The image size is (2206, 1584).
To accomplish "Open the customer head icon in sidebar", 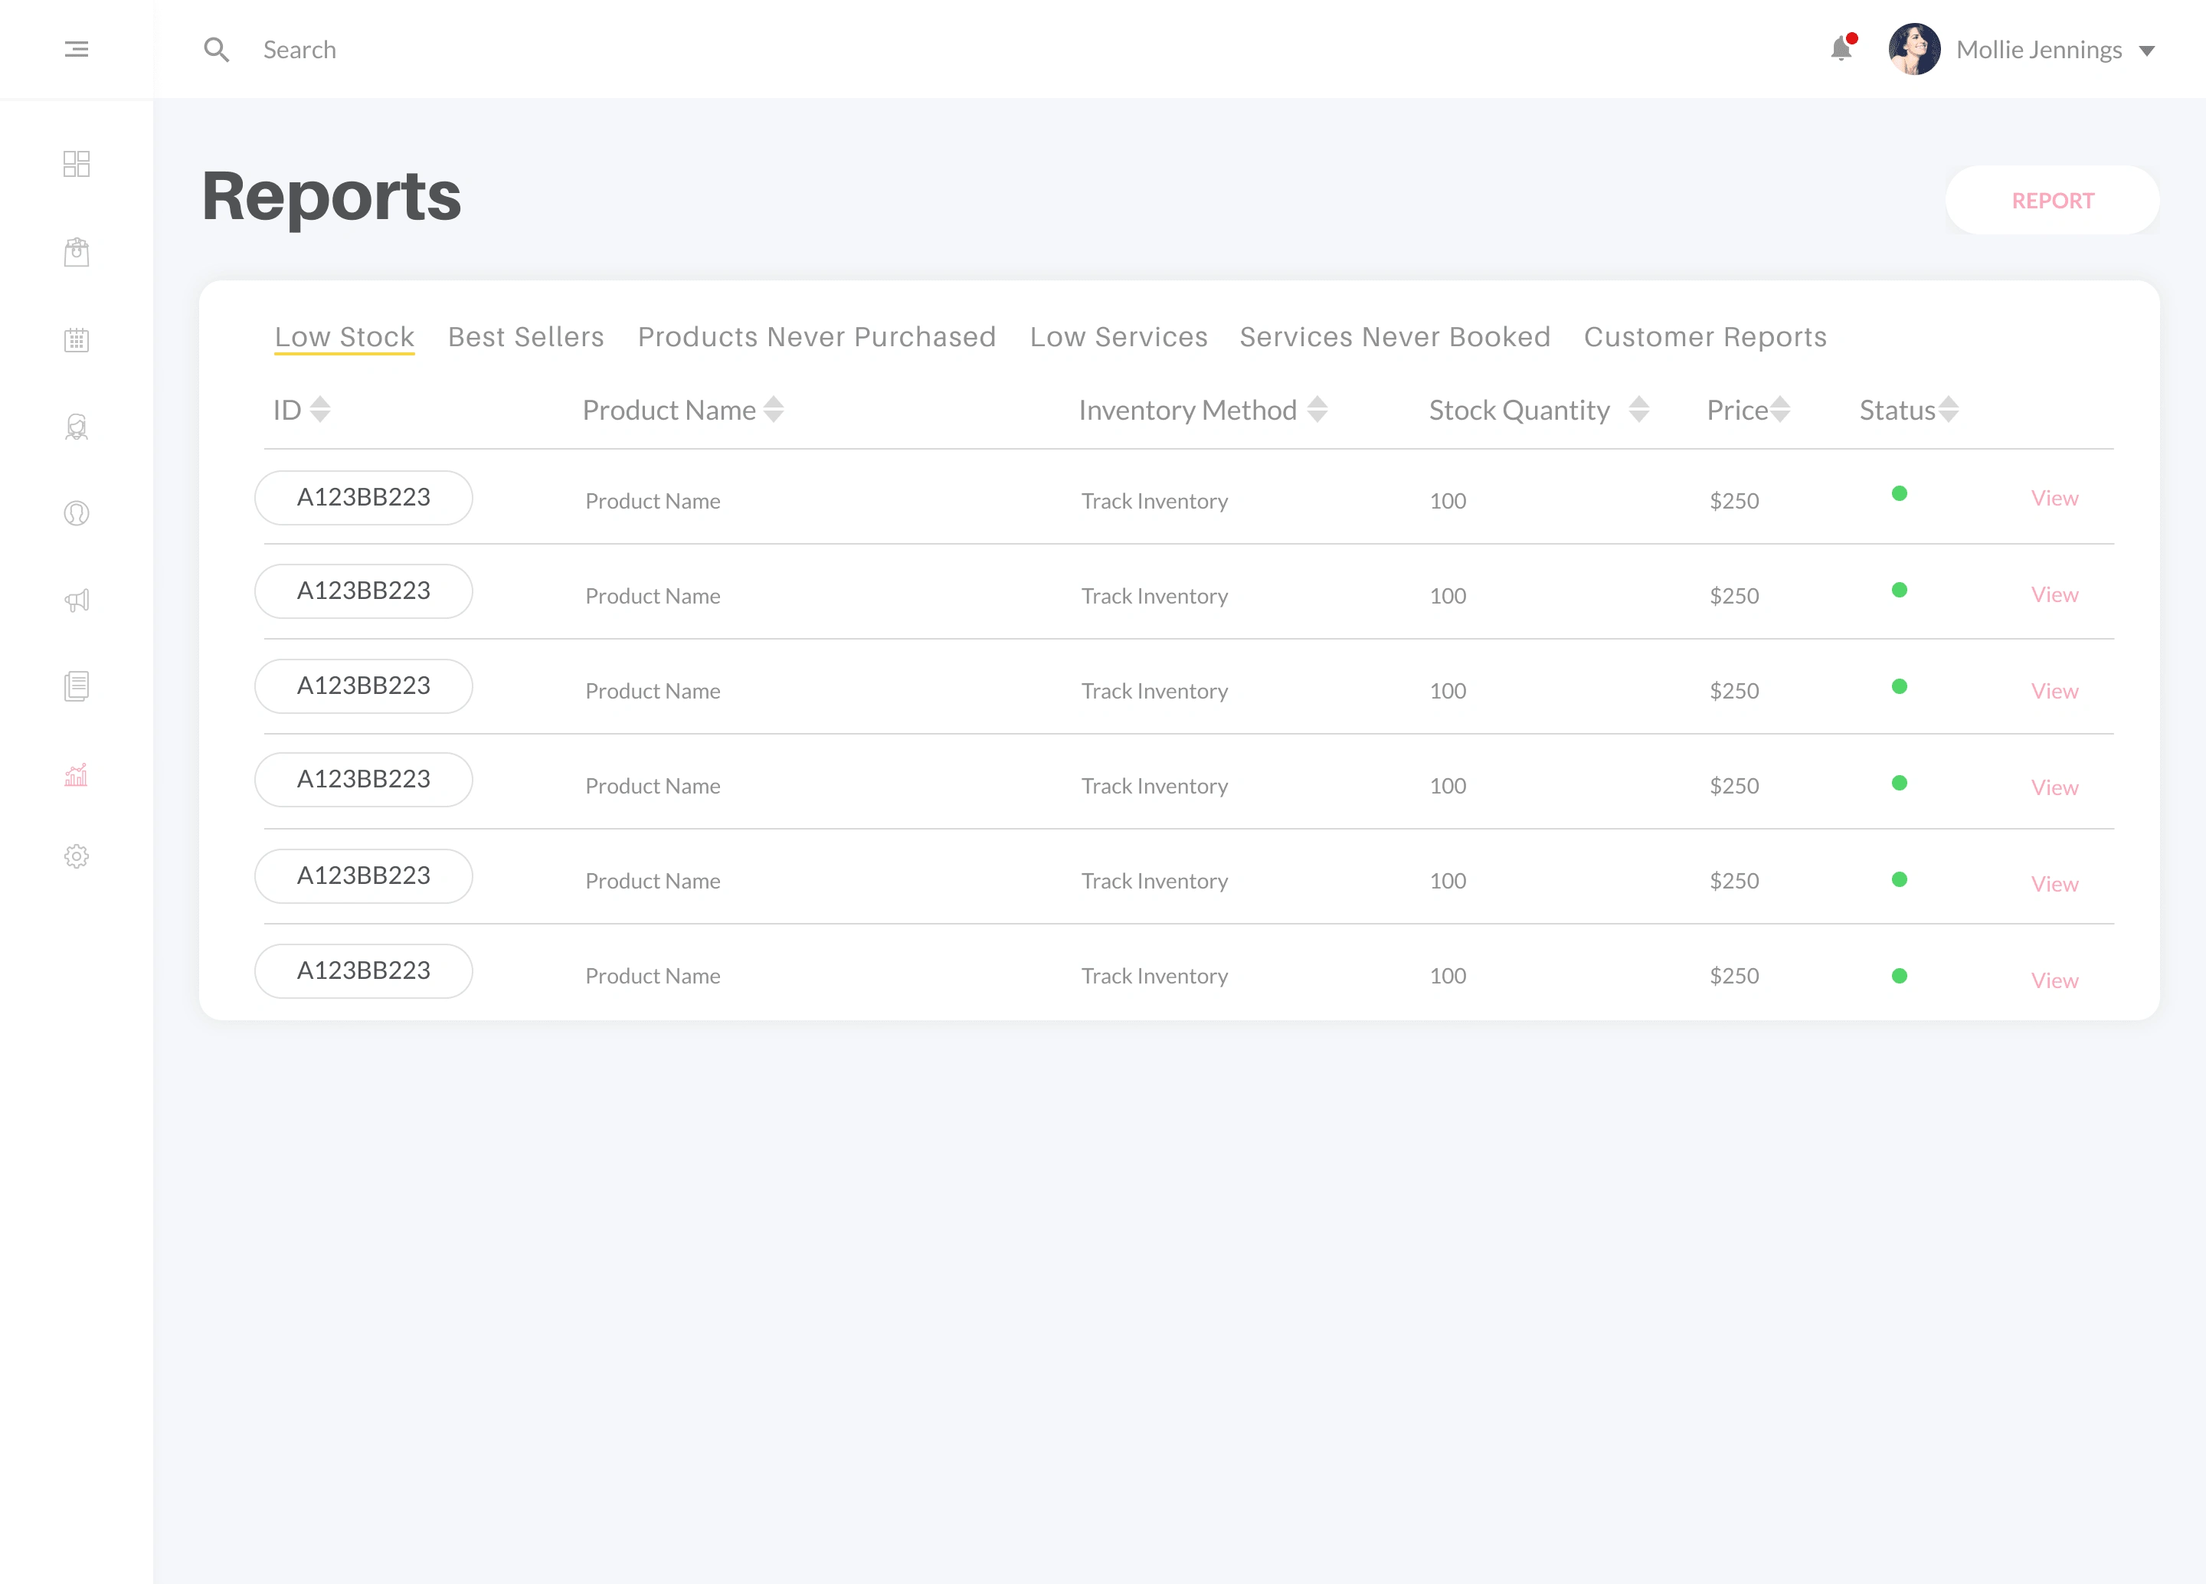I will click(77, 513).
